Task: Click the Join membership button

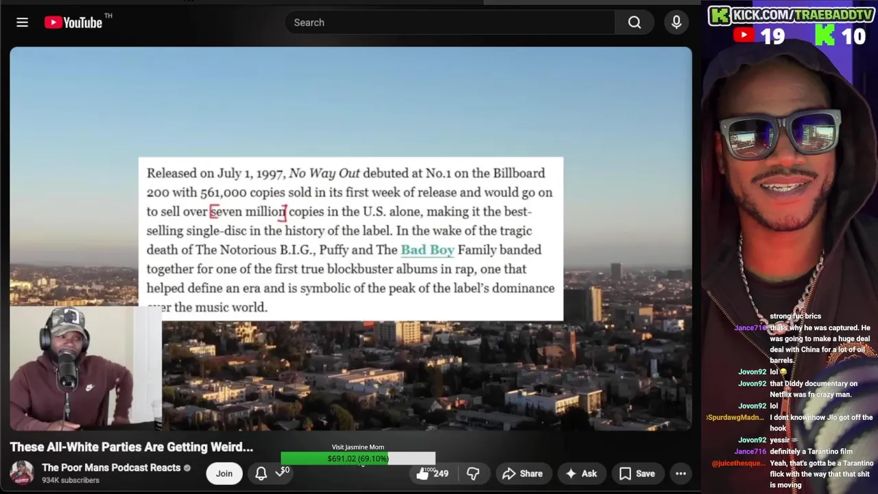Action: (x=224, y=473)
